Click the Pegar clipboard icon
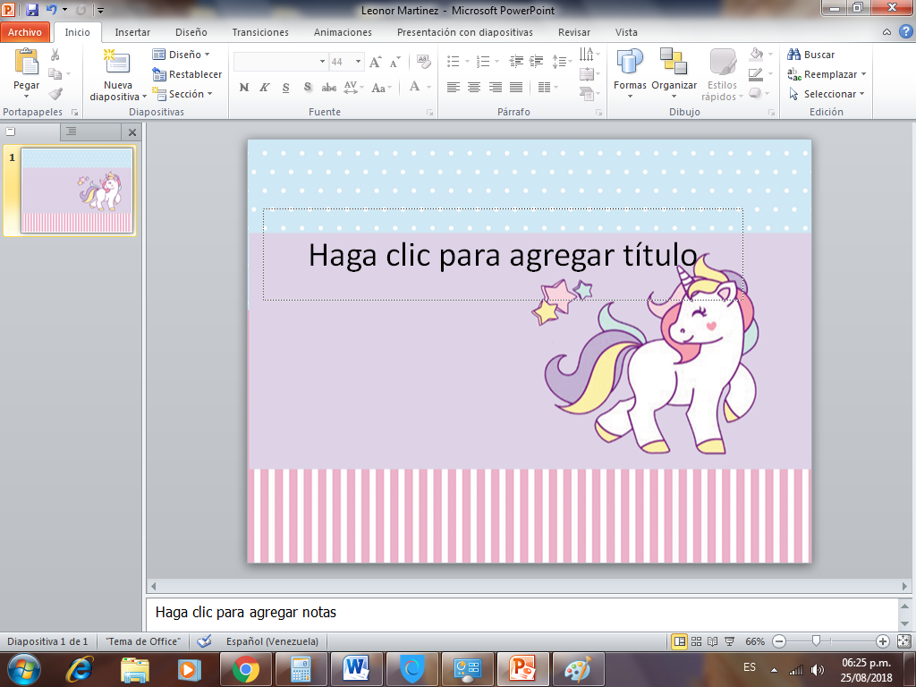Image resolution: width=916 pixels, height=687 pixels. click(26, 62)
